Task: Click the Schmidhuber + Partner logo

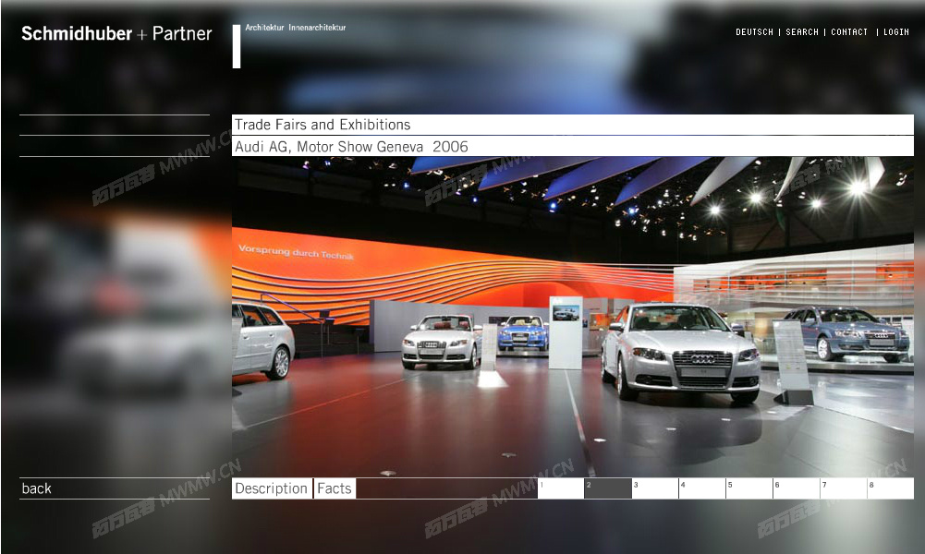Action: pos(116,33)
